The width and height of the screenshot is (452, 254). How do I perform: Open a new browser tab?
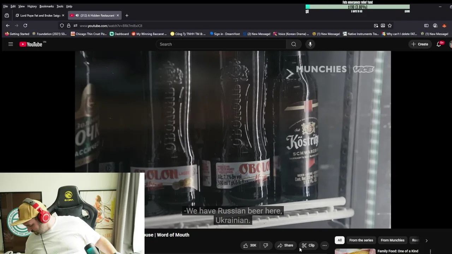tap(127, 16)
